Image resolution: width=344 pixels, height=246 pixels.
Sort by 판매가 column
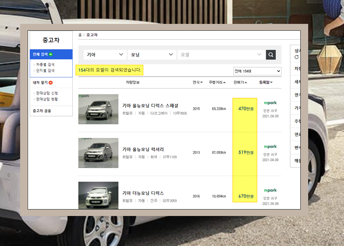[240, 82]
